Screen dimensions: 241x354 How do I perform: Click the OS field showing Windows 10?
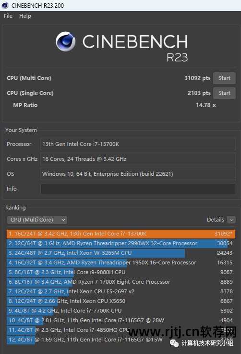(x=138, y=174)
